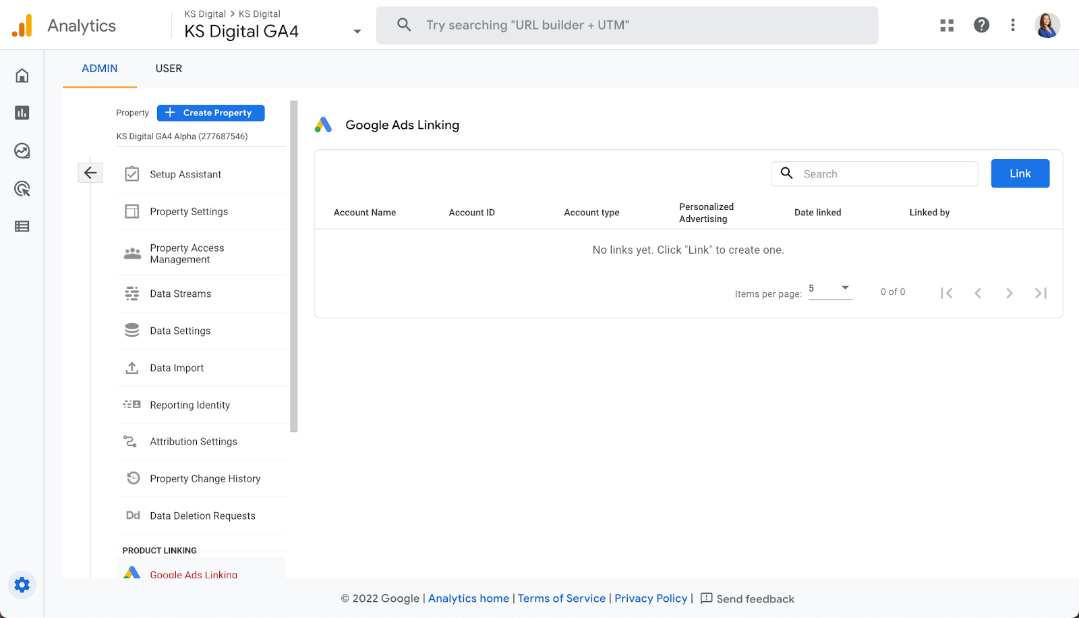
Task: Click the Linked by column header
Action: click(x=929, y=213)
